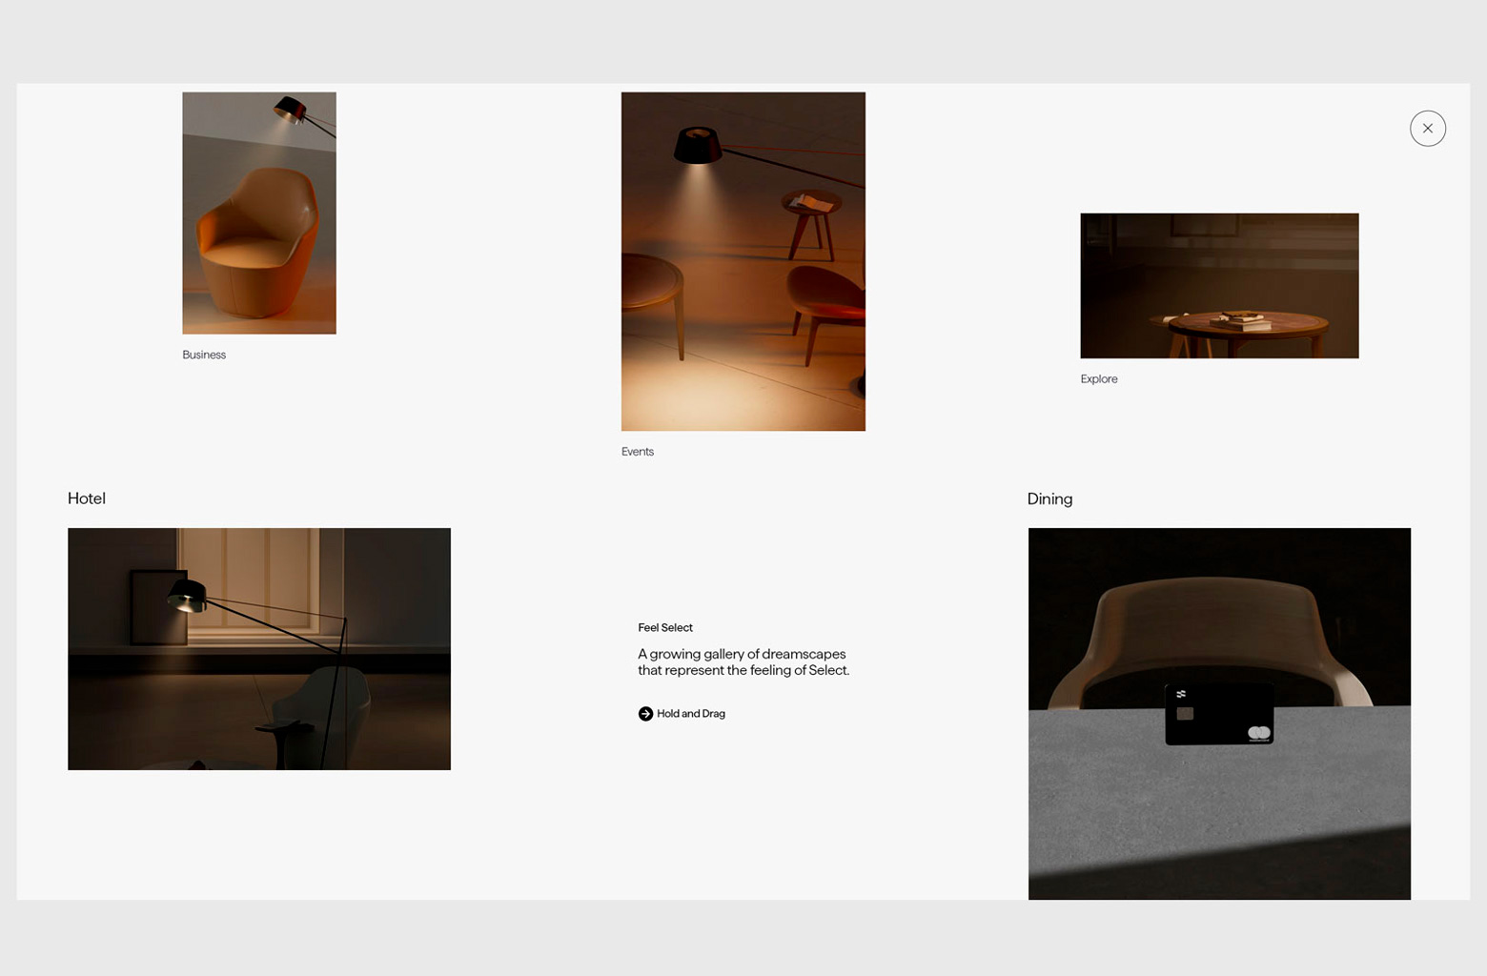The width and height of the screenshot is (1487, 976).
Task: Click the Hold and Drag text
Action: pos(691,714)
